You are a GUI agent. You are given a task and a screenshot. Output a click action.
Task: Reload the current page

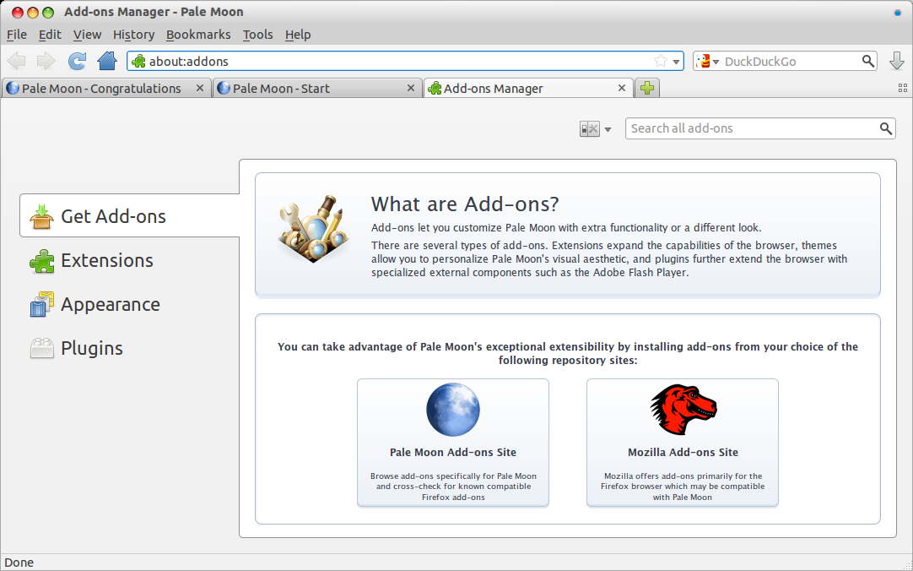77,61
